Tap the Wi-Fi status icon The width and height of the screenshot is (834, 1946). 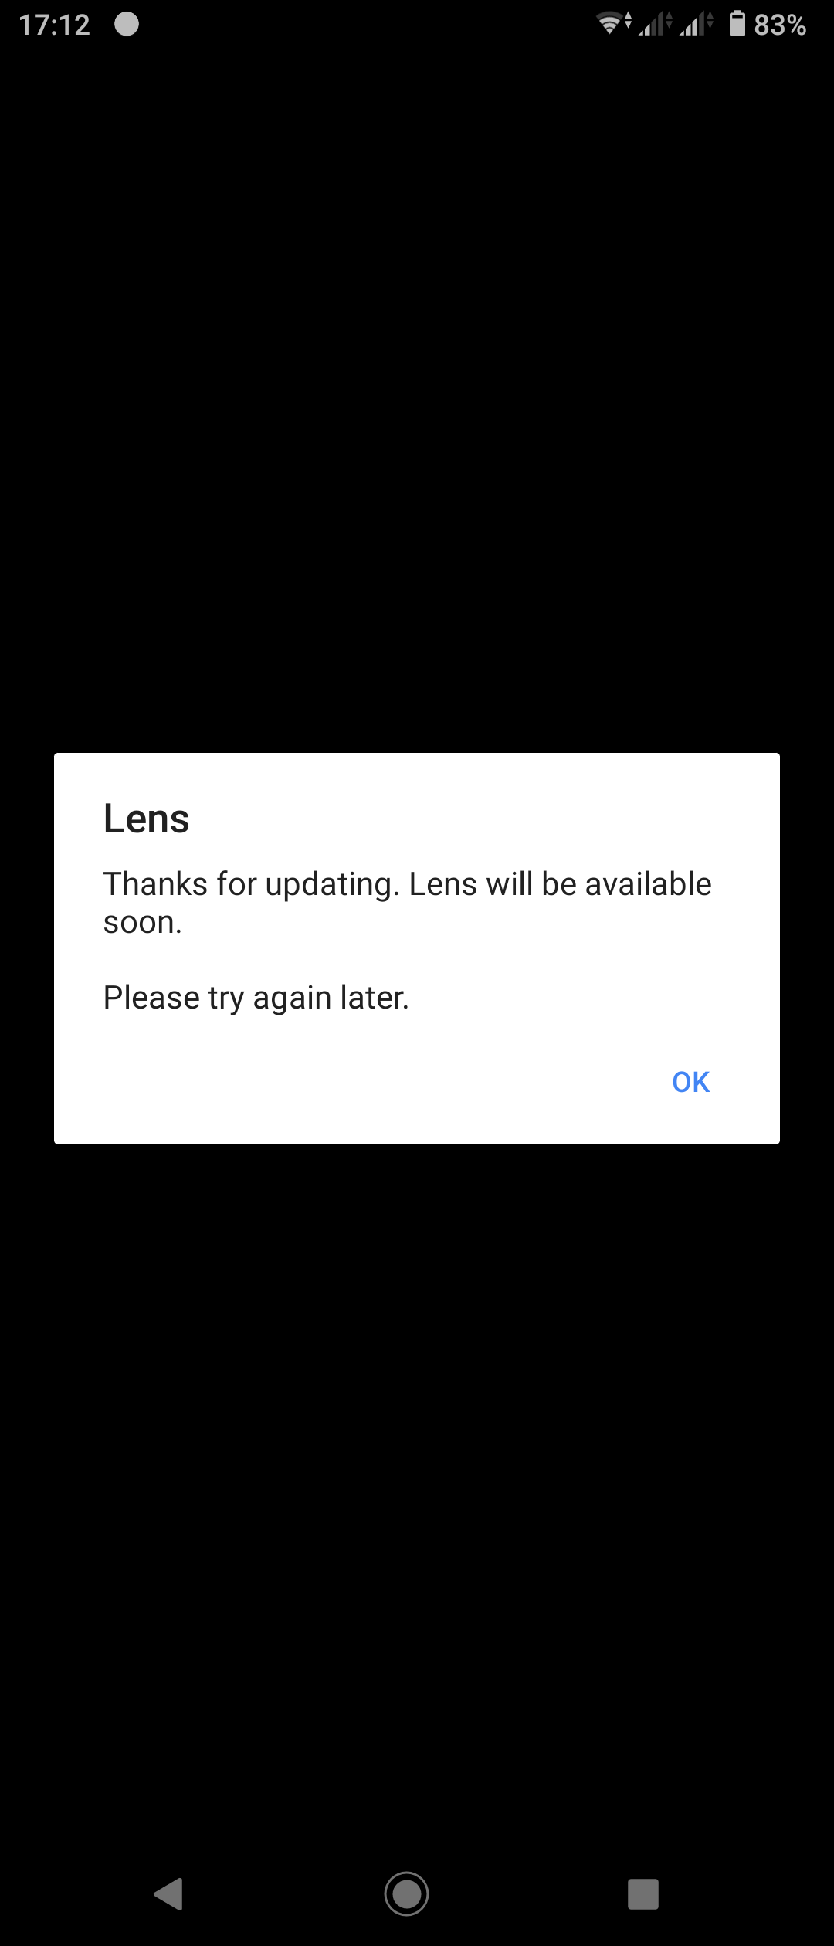614,24
